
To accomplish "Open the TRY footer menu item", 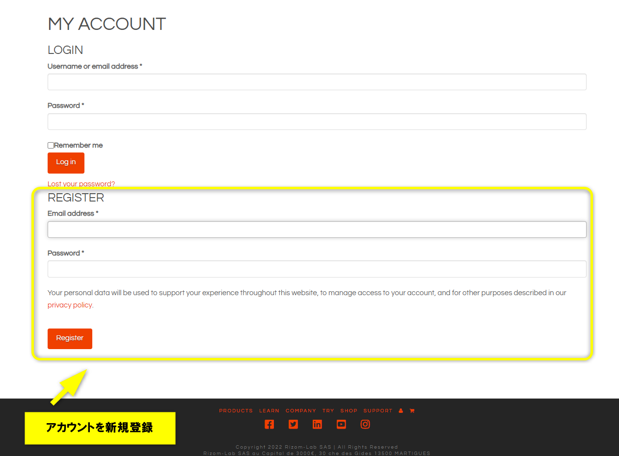I will pyautogui.click(x=328, y=411).
